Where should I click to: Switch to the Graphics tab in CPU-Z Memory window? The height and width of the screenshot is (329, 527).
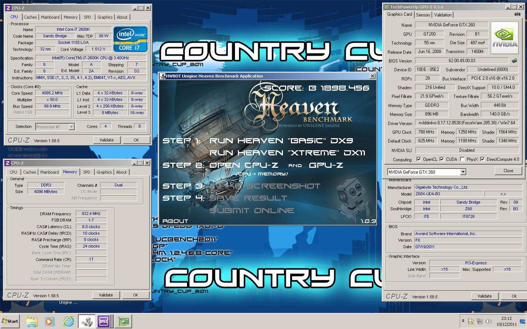(x=104, y=172)
